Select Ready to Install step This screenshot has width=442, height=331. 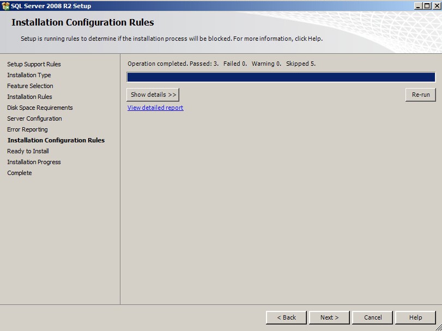[x=28, y=151]
